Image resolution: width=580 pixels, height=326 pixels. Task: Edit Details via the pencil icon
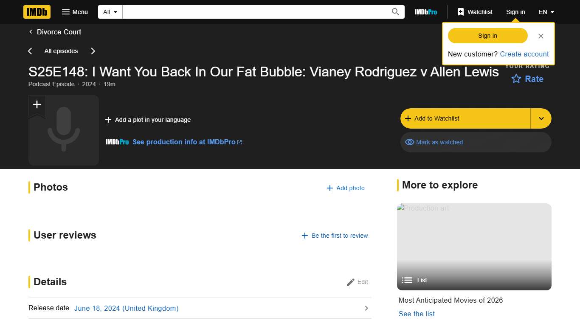tap(351, 282)
